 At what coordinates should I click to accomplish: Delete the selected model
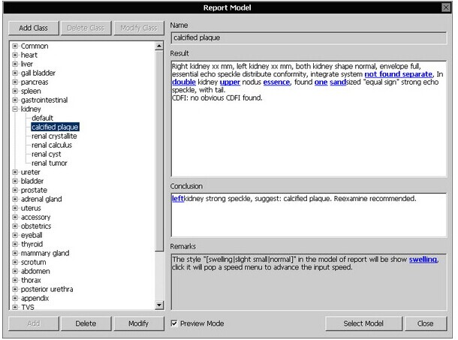tap(86, 323)
